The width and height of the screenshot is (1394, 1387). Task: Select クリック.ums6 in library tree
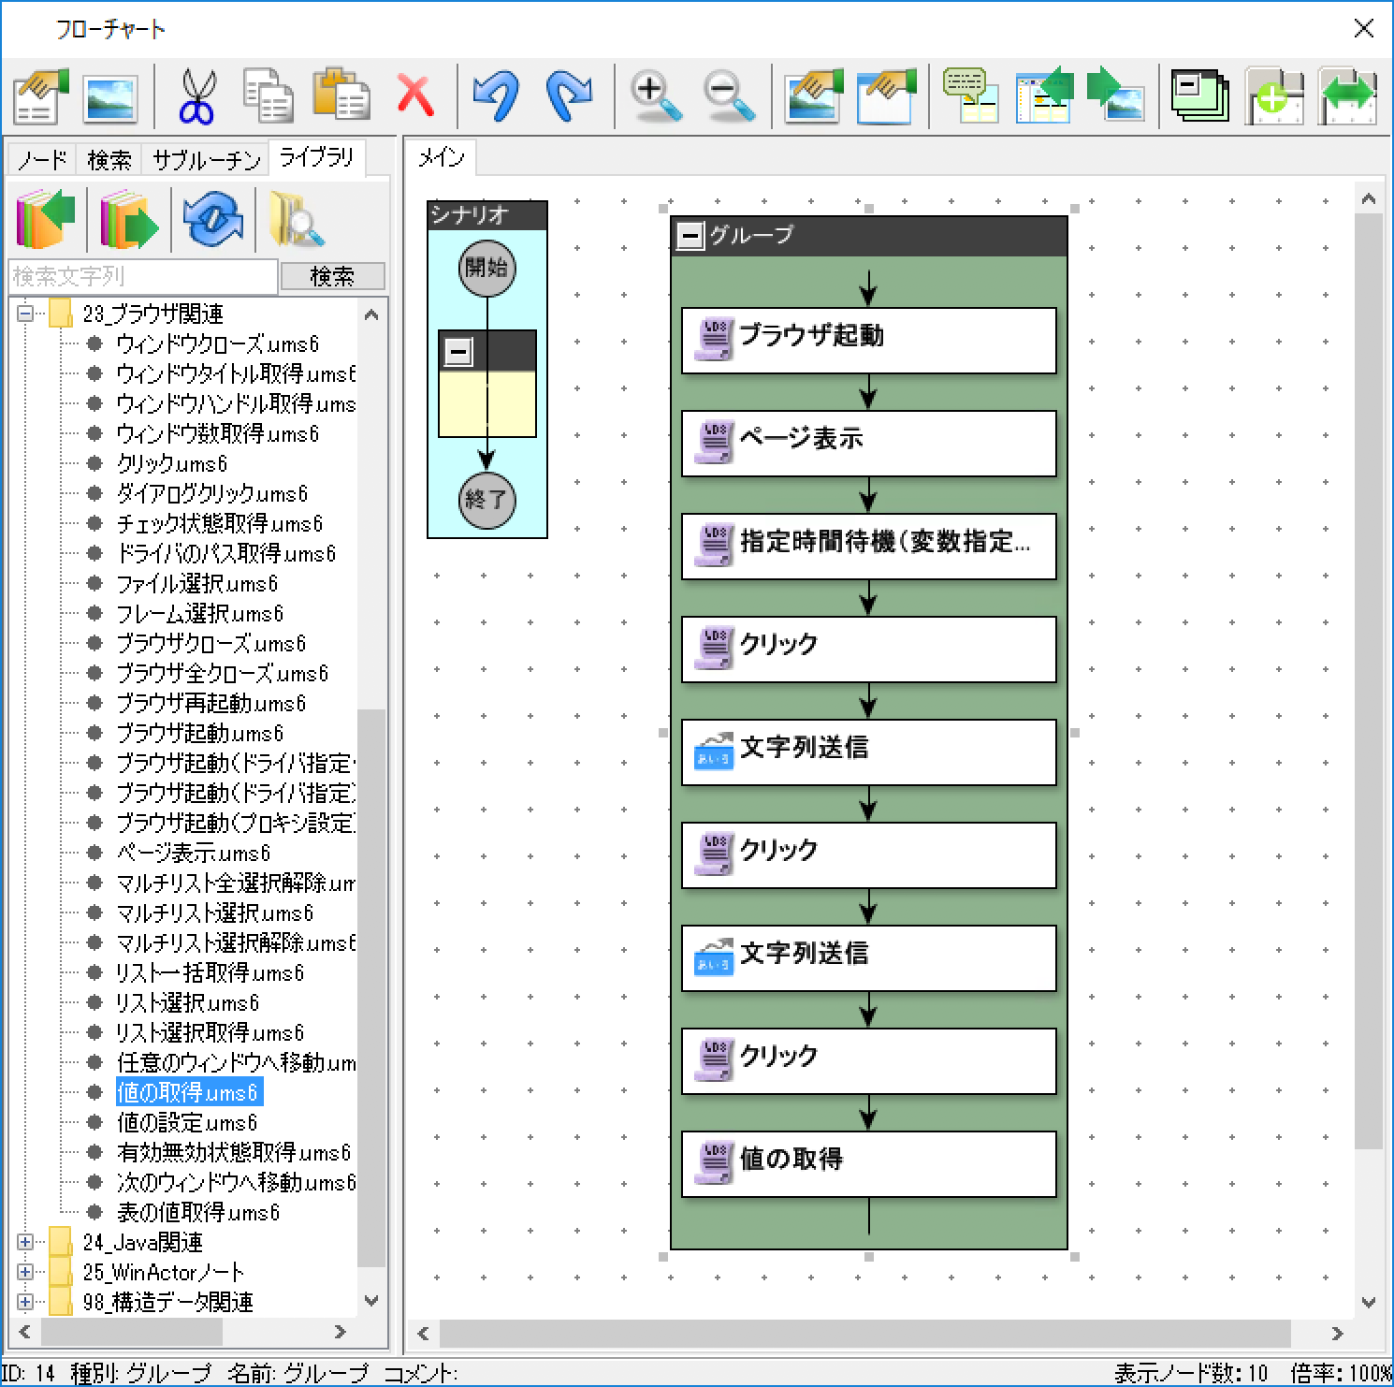171,463
